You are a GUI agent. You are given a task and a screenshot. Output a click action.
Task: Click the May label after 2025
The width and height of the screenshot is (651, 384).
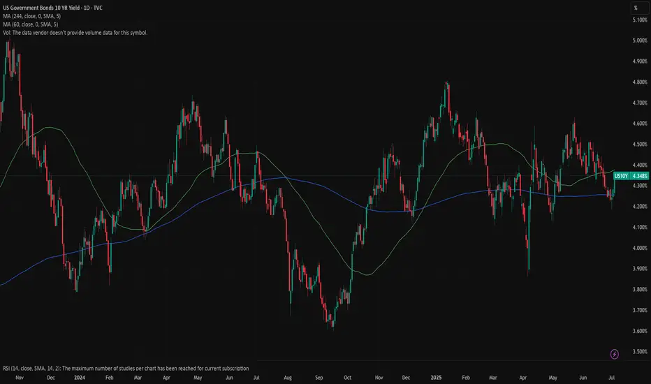point(553,378)
